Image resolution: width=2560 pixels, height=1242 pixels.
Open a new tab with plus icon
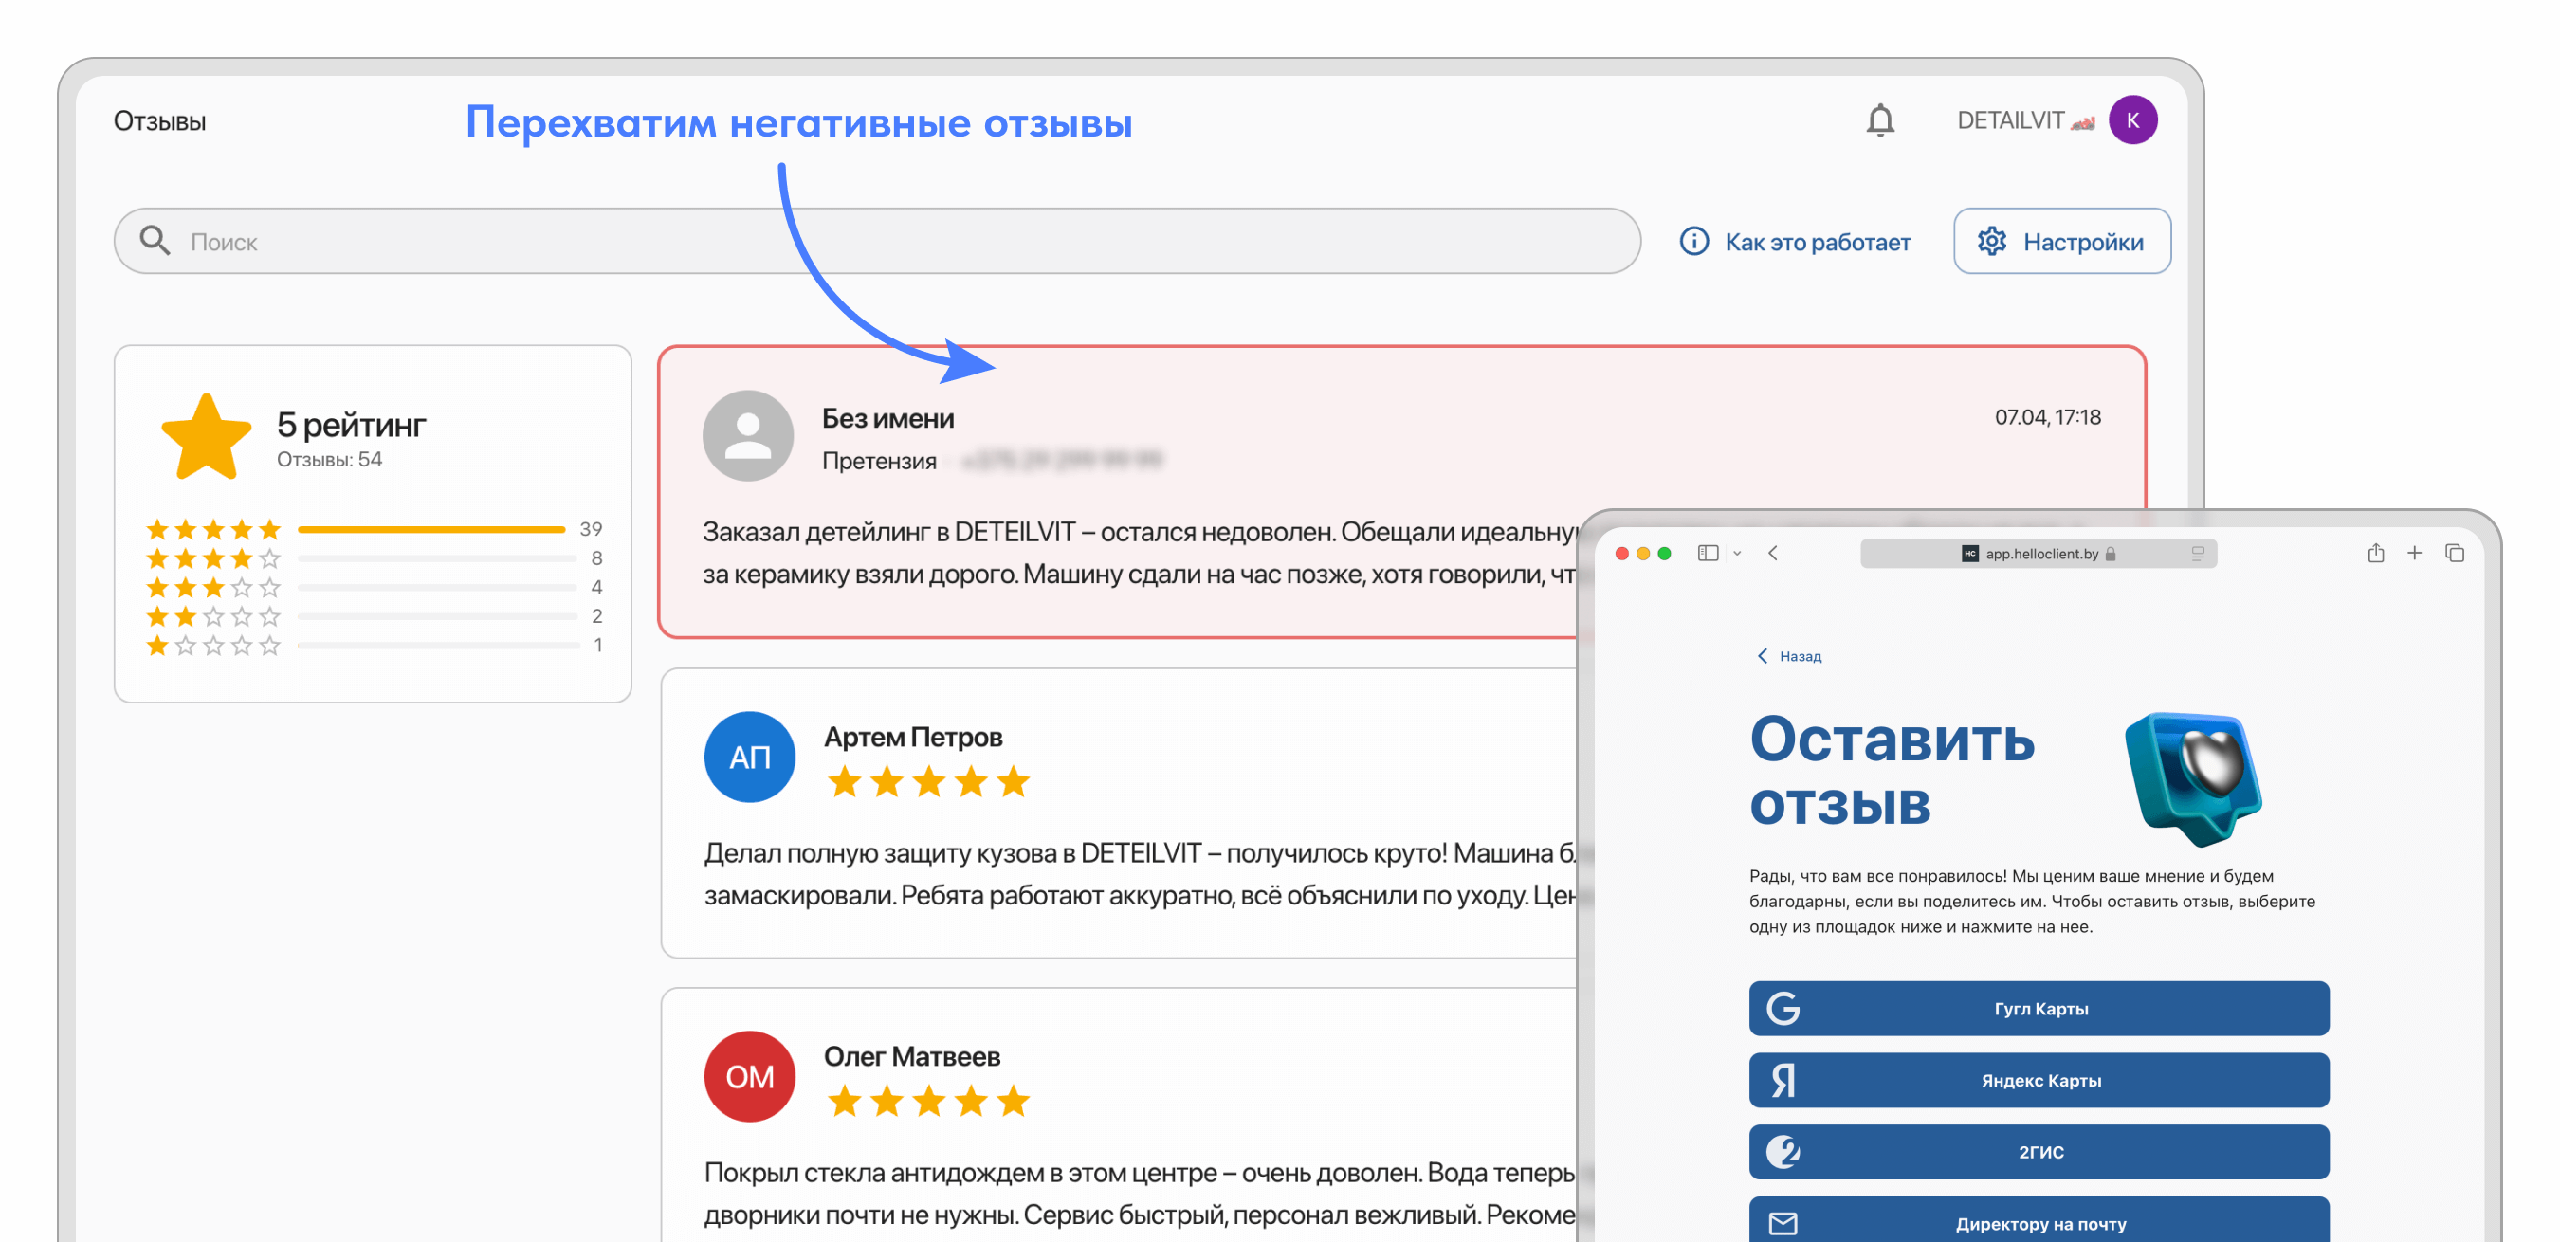point(2414,554)
